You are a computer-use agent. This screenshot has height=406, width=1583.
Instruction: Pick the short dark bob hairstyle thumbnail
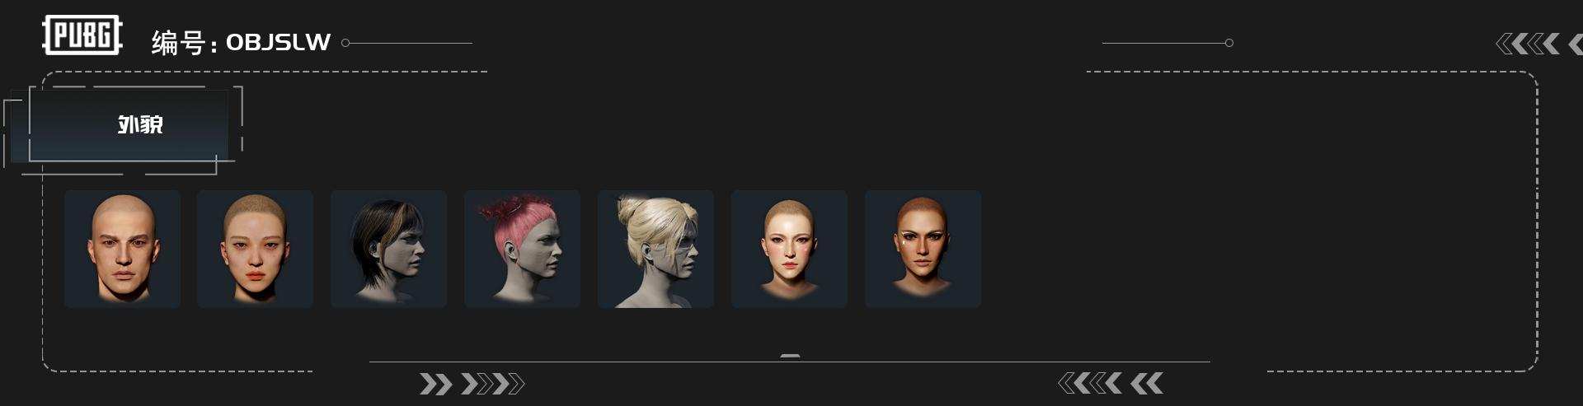pos(388,250)
